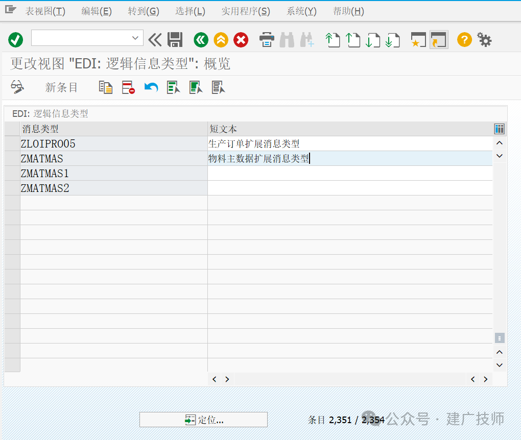Undo change with the blue arrow icon
The image size is (521, 440).
(151, 88)
